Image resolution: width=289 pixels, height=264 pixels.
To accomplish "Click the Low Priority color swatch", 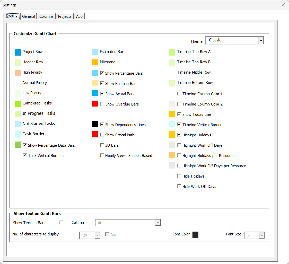I will [18, 94].
